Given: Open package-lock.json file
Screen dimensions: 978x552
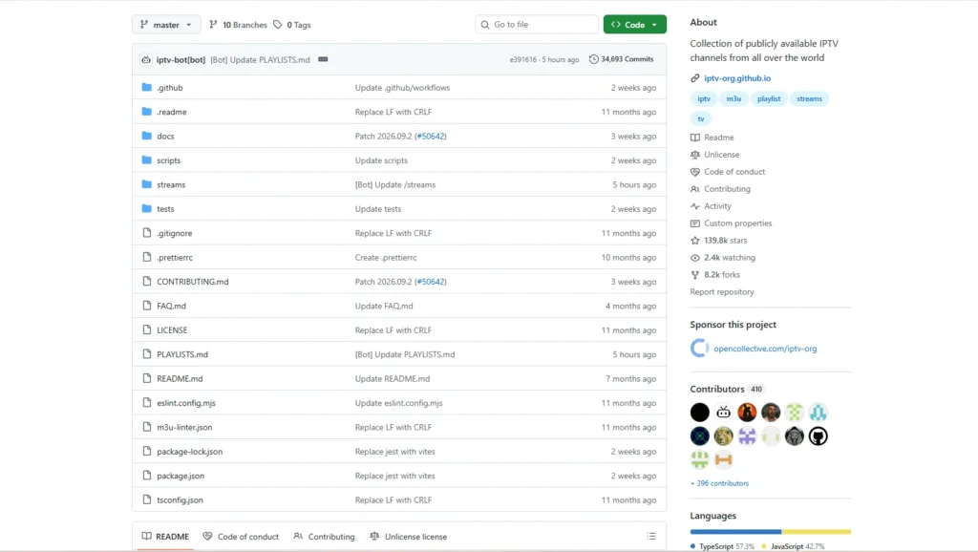Looking at the screenshot, I should click(x=190, y=452).
